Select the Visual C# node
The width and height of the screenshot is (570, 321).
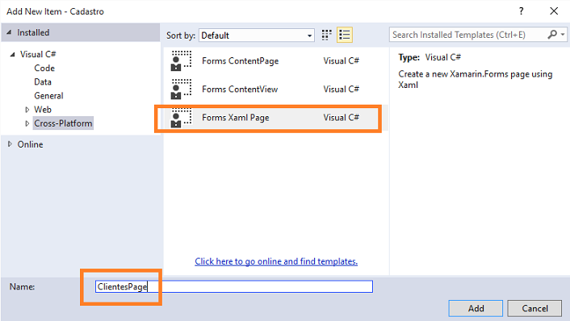tap(38, 54)
